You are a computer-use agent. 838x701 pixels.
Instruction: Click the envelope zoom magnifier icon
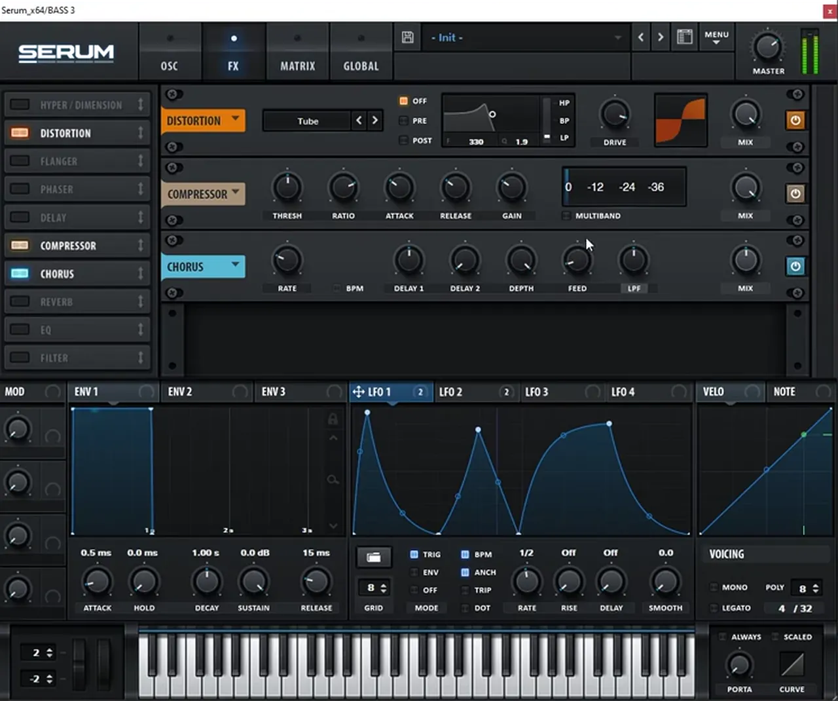[x=333, y=480]
